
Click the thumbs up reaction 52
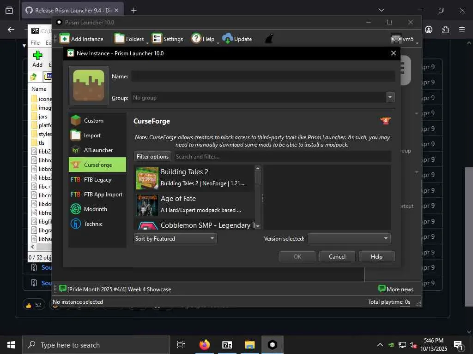point(34,305)
